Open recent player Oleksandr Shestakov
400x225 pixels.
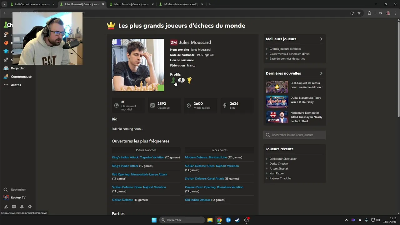pos(283,159)
